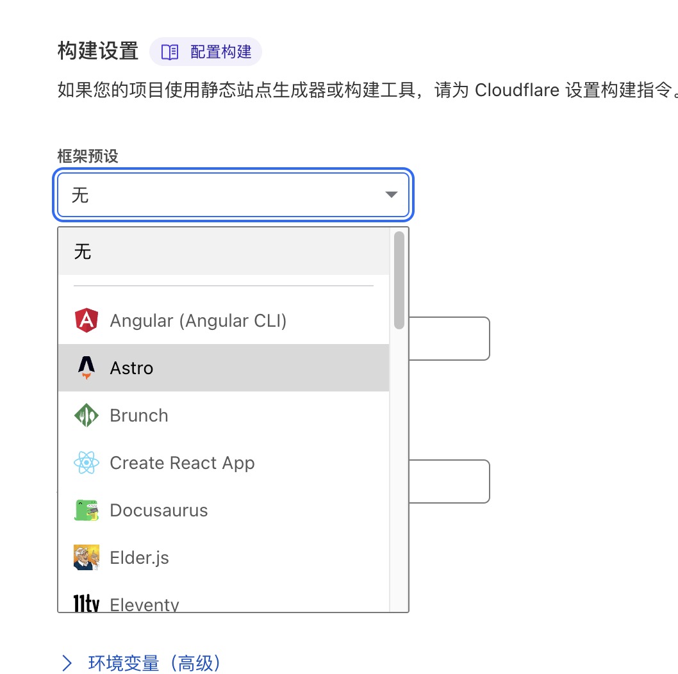Click the Brunch diamond logo icon
This screenshot has width=678, height=674.
(86, 415)
